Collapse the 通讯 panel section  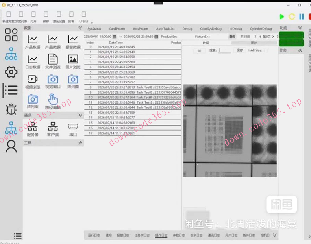pos(80,115)
